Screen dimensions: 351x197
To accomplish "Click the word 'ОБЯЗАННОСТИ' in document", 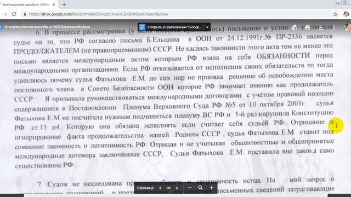I will click(283, 56).
